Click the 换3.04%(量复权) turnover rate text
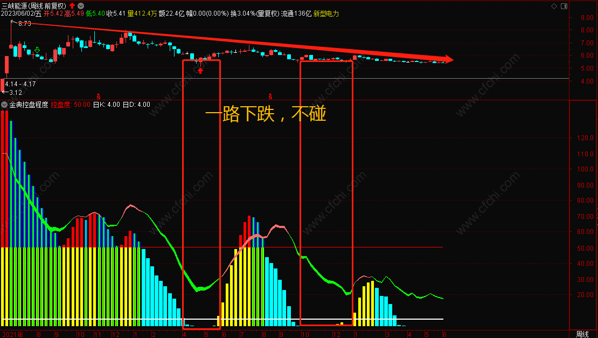 [255, 13]
